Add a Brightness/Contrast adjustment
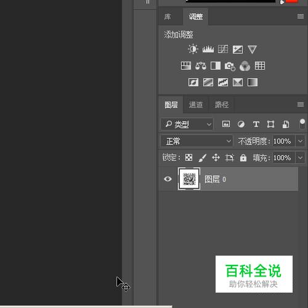Viewport: 308px width, 308px height. click(193, 49)
